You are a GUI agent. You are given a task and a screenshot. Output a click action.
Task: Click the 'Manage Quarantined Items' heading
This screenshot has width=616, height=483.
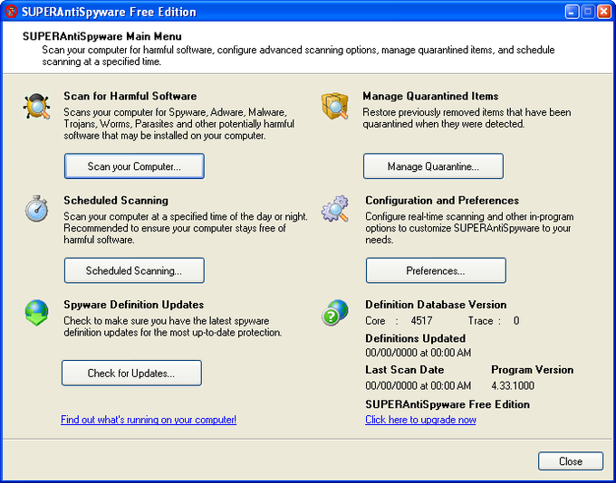pyautogui.click(x=430, y=96)
